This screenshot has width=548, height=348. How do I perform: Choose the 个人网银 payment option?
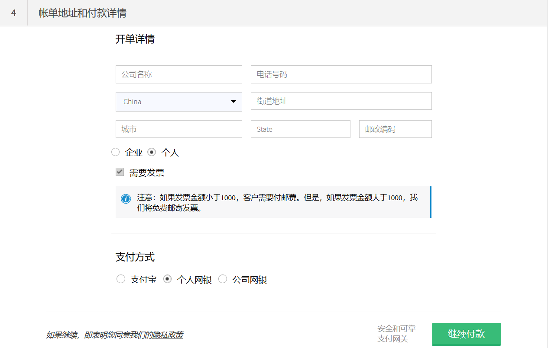click(x=167, y=279)
